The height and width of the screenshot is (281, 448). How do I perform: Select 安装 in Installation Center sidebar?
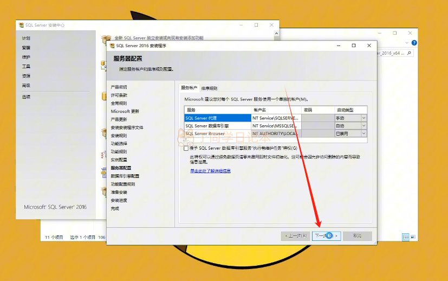[26, 48]
